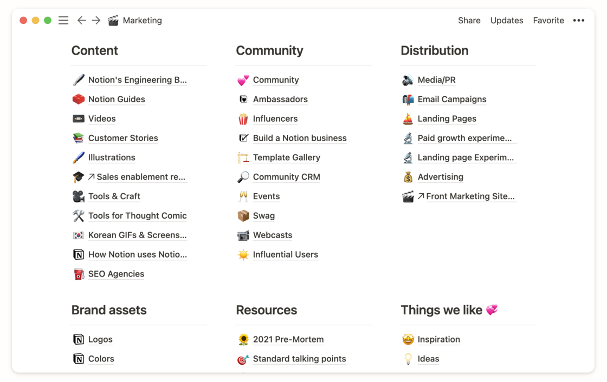Viewport: 607px width, 382px height.
Task: Click the Marketing clapperboard page icon
Action: 113,21
